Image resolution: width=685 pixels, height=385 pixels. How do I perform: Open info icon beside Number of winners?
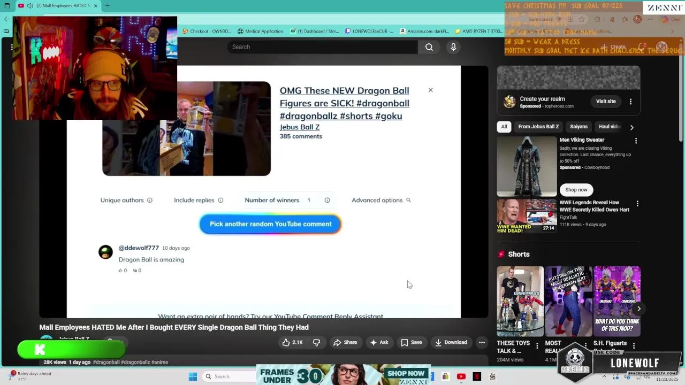[327, 200]
